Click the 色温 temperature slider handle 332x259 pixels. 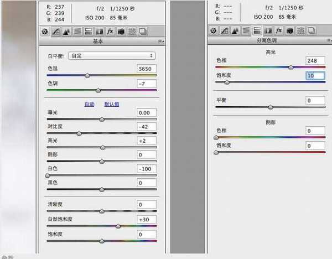(x=87, y=75)
